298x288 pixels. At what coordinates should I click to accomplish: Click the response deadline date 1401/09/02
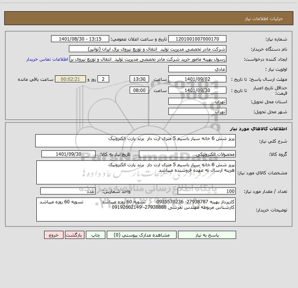(x=197, y=79)
